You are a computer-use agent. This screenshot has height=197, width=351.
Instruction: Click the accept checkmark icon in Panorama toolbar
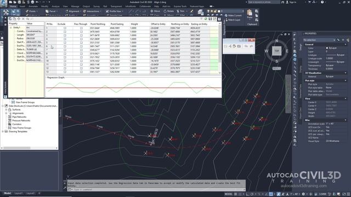[214, 19]
